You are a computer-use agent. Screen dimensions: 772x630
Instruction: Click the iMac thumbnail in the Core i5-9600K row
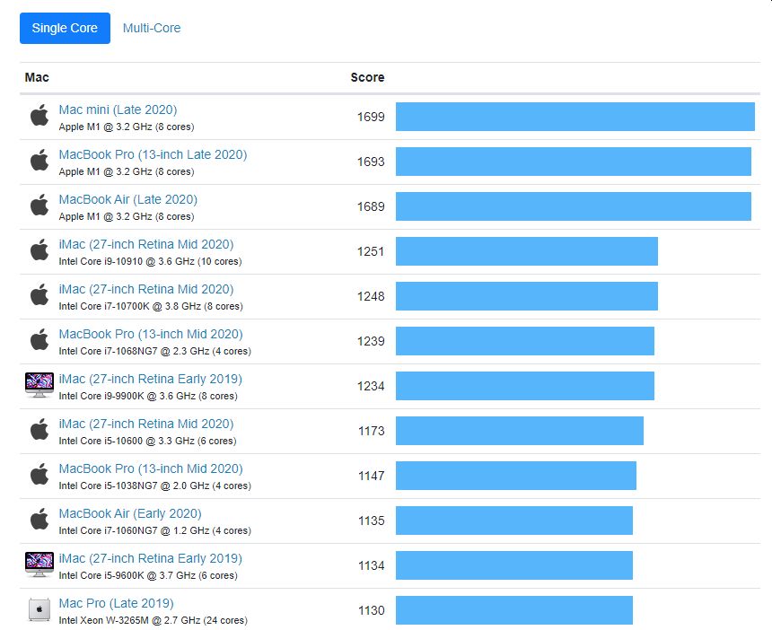coord(39,564)
